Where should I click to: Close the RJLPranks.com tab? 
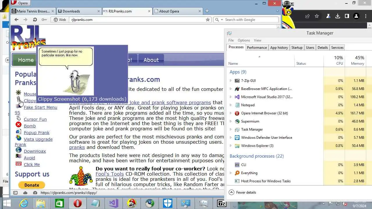pos(149,11)
